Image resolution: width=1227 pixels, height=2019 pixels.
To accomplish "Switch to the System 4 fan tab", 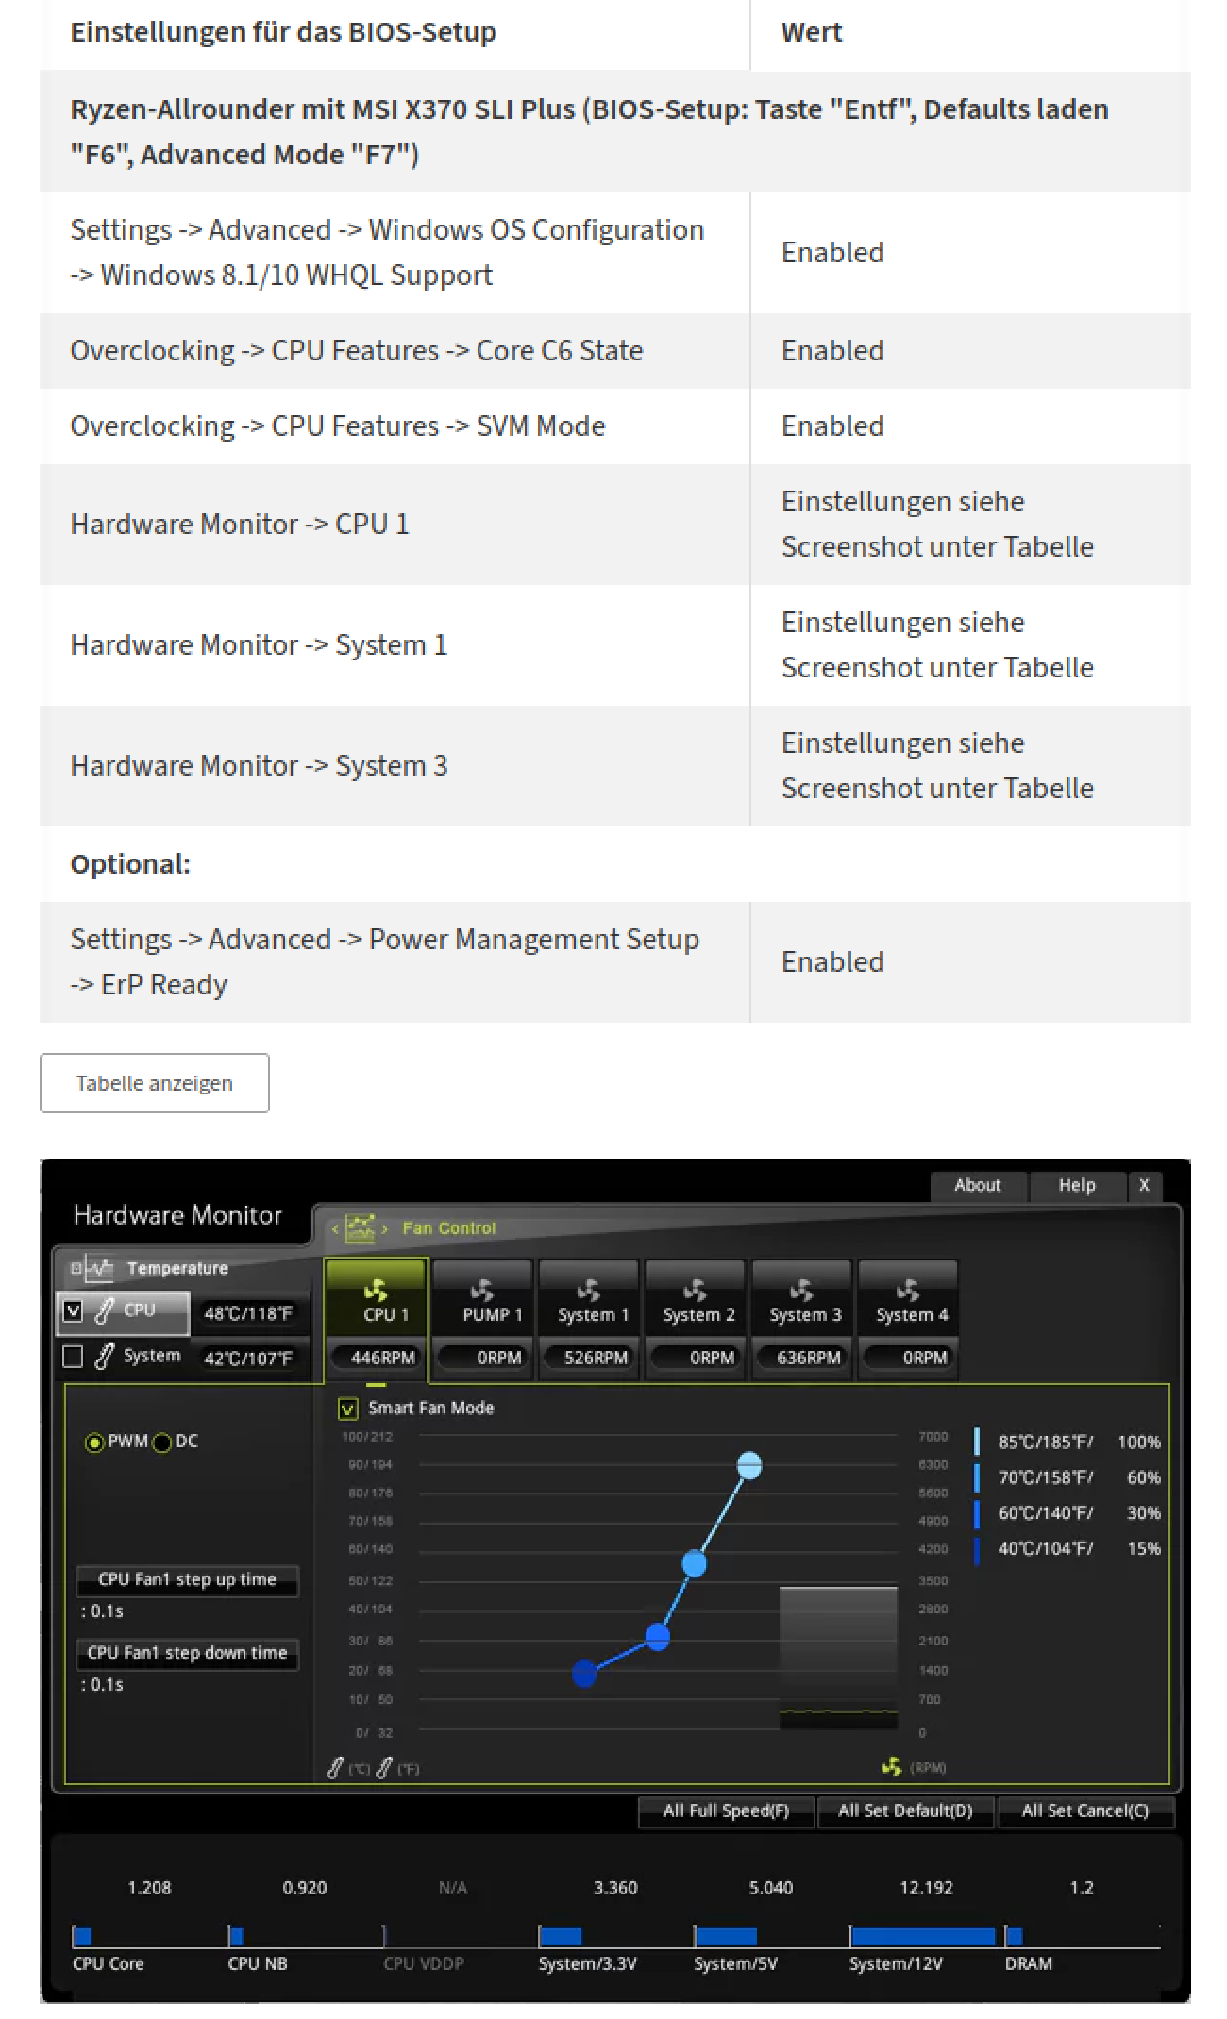I will (909, 1298).
